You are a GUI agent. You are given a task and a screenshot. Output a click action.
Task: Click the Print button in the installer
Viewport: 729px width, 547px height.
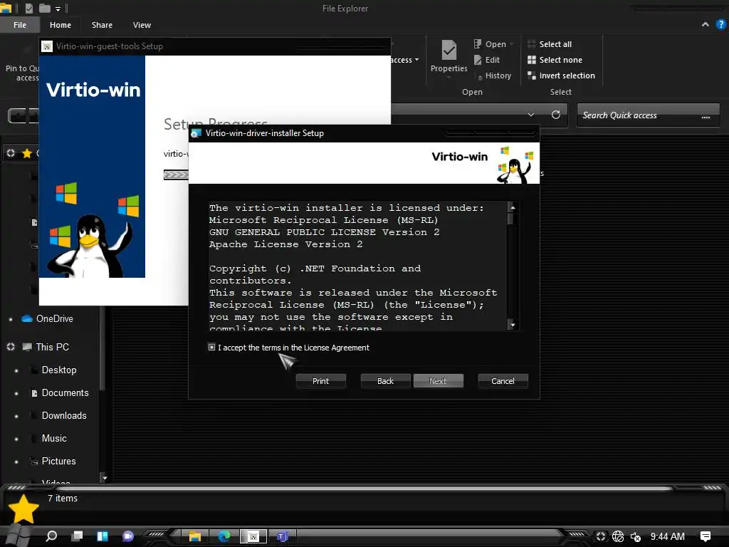[x=321, y=381]
